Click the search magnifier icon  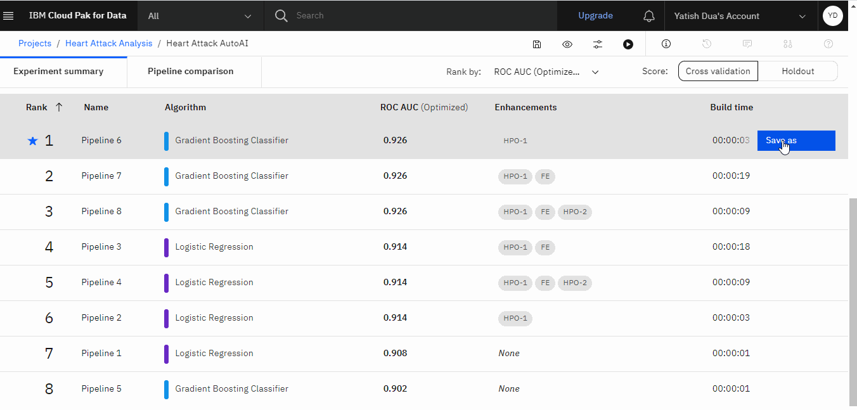click(x=281, y=16)
